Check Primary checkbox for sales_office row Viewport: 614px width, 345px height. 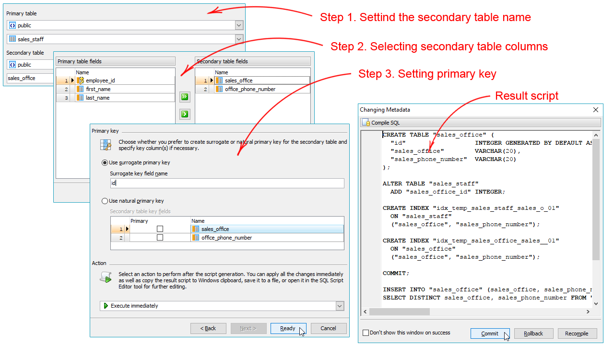160,229
